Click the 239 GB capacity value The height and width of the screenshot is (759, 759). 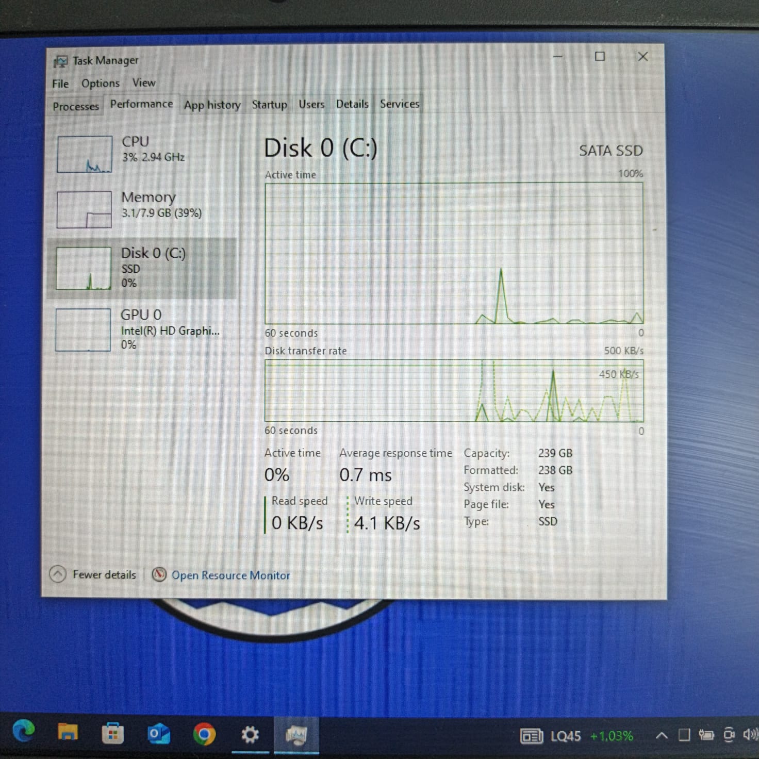tap(555, 453)
